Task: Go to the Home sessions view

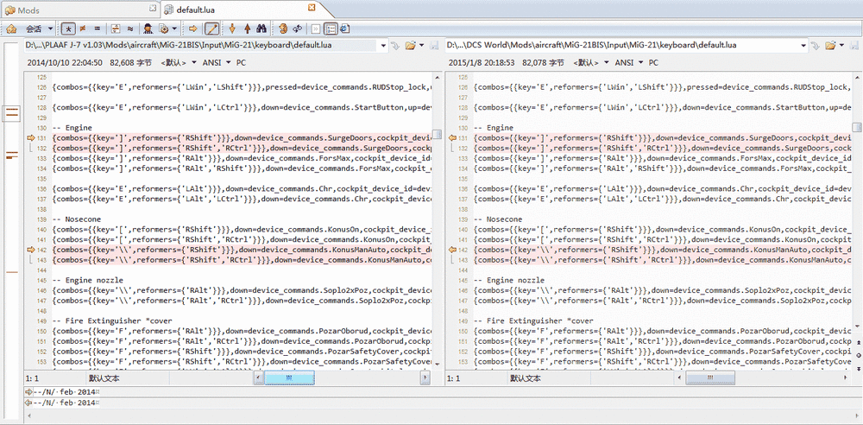Action: [x=11, y=29]
